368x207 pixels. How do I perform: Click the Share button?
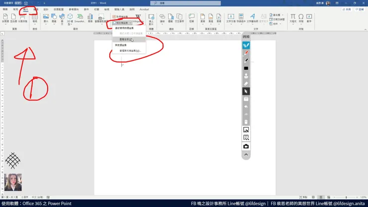(347, 9)
